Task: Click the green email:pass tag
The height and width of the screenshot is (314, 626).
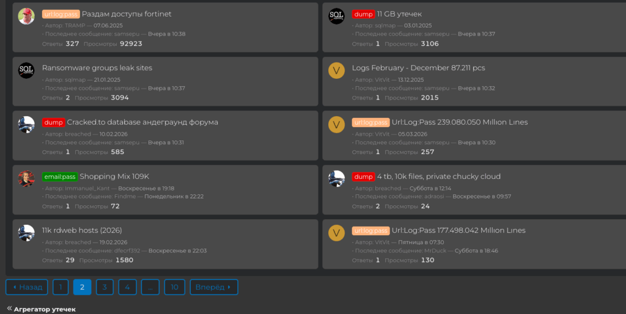Action: [x=60, y=177]
